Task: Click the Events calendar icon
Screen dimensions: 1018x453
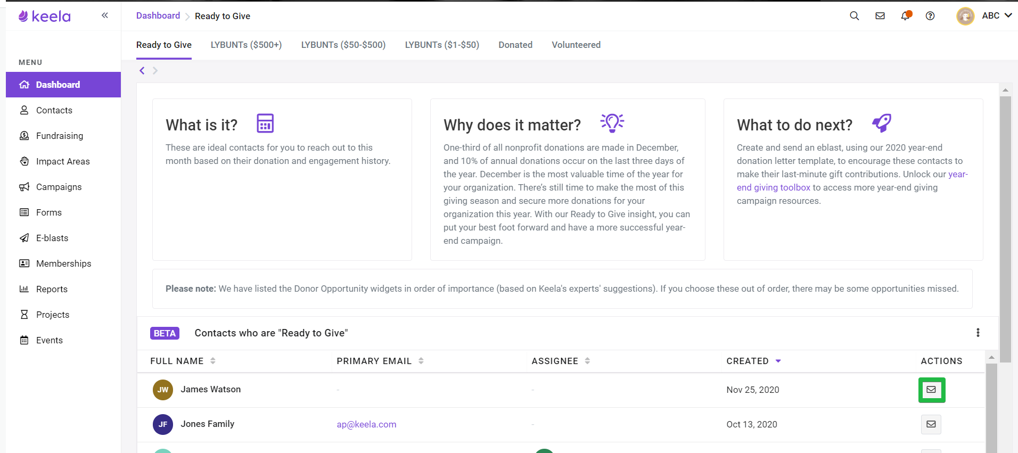Action: (24, 340)
